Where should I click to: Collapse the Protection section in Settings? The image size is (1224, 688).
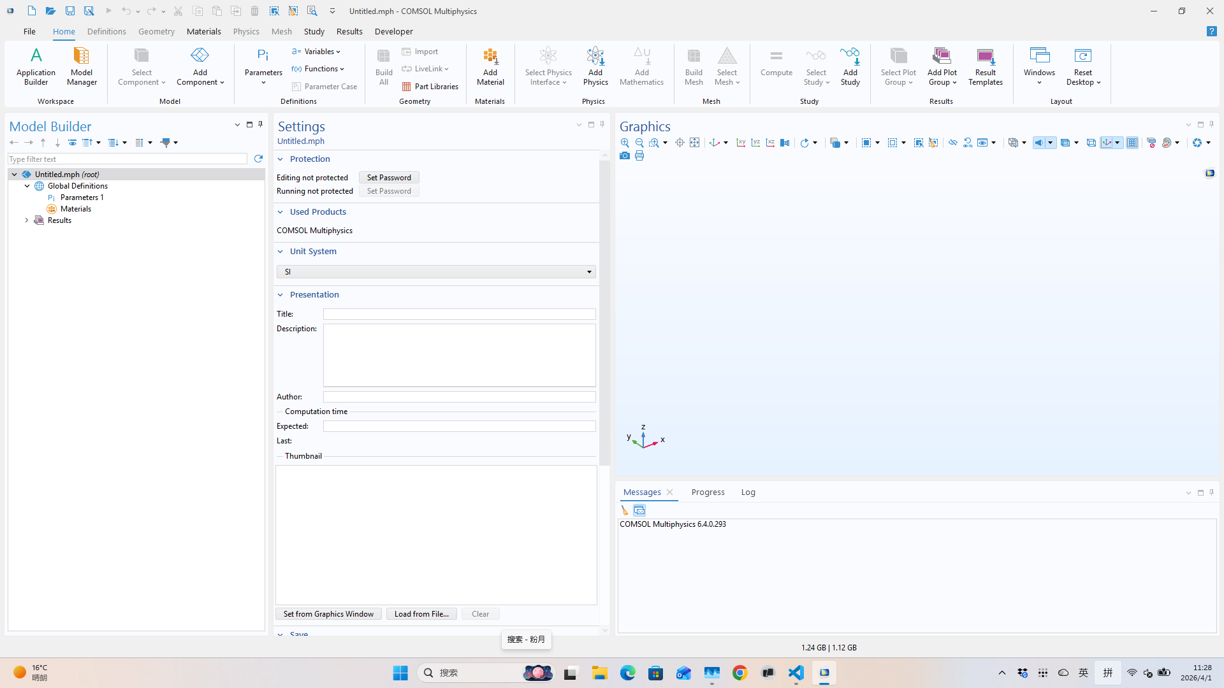[x=280, y=159]
